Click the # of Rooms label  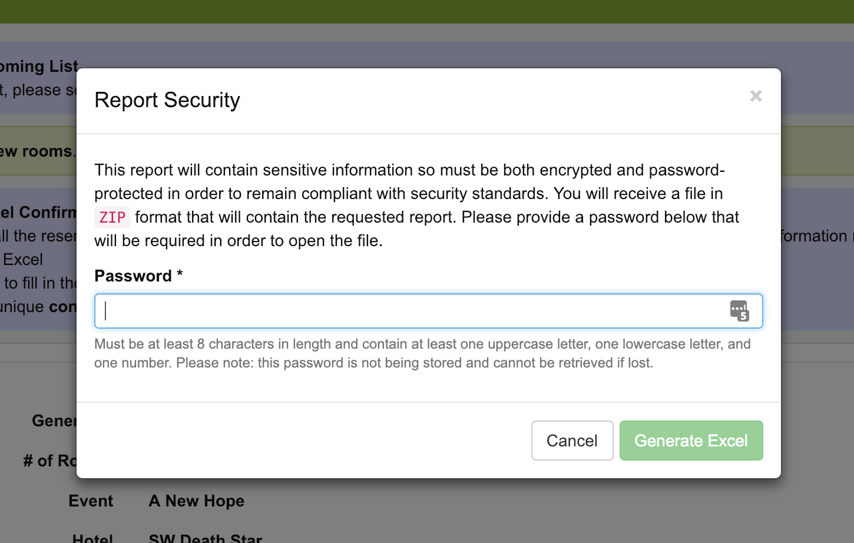point(50,461)
